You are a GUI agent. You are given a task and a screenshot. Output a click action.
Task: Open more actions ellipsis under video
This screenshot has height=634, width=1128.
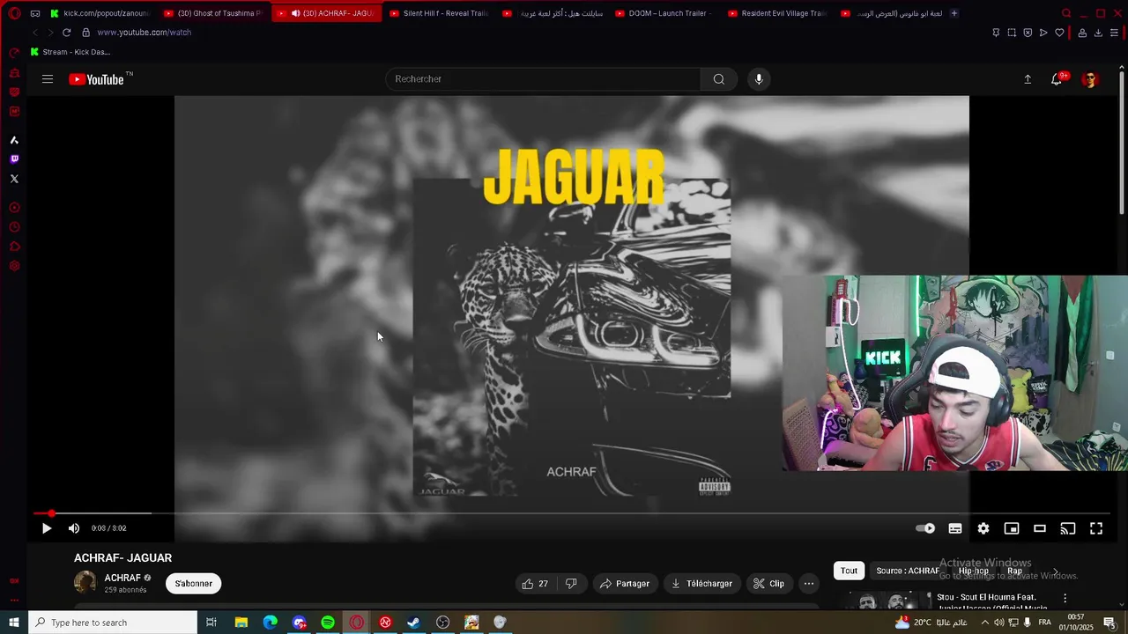(x=809, y=583)
